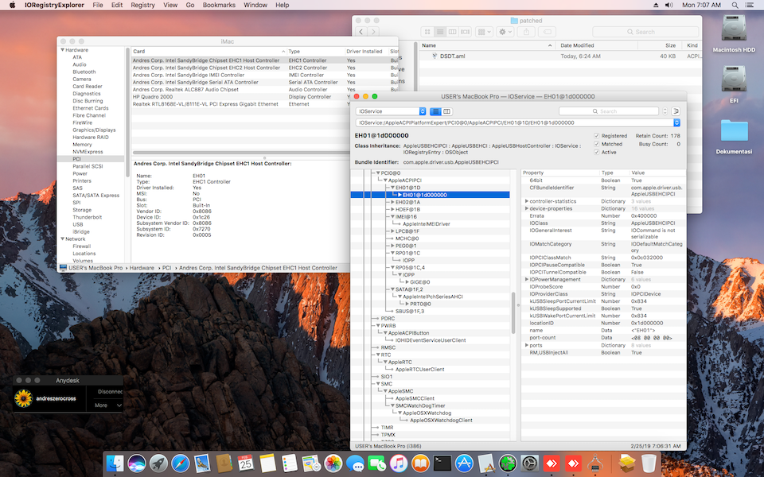Open iTunes from the Dock
The width and height of the screenshot is (764, 477).
click(x=399, y=463)
